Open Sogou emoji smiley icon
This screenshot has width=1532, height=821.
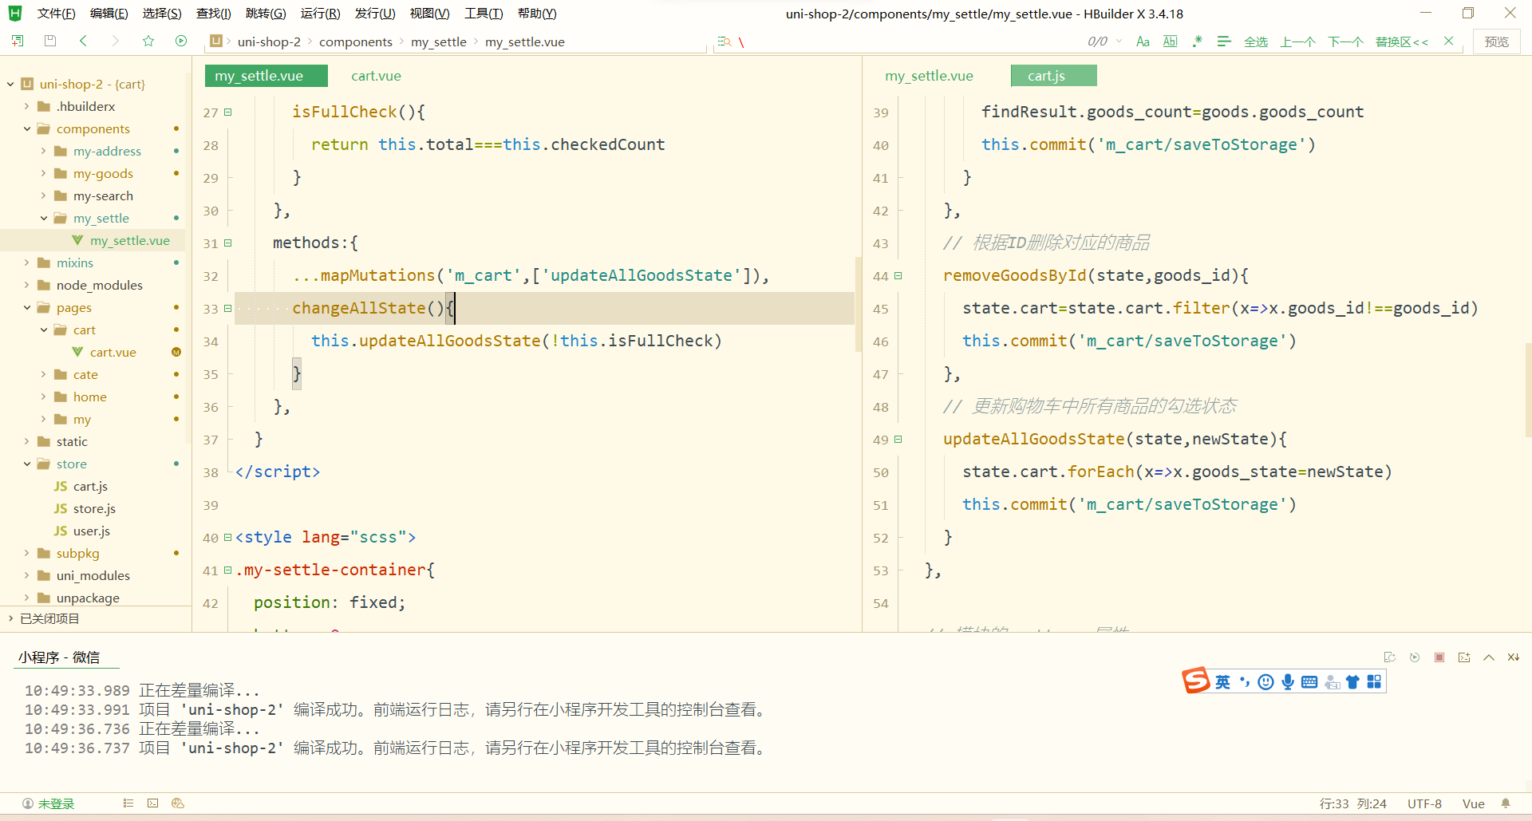coord(1265,681)
